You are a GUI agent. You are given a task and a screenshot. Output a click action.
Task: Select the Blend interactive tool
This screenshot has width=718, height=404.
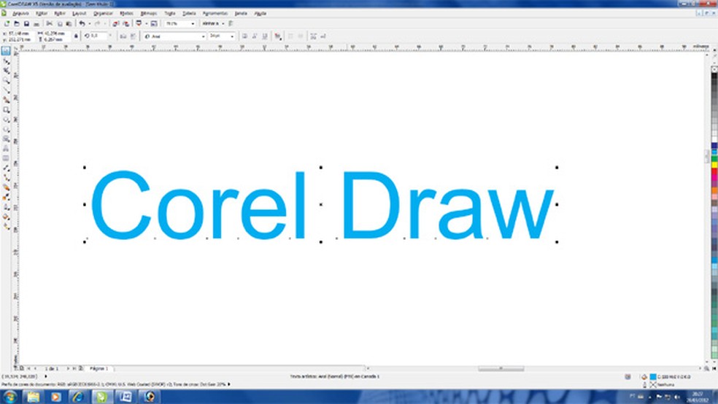[6, 187]
